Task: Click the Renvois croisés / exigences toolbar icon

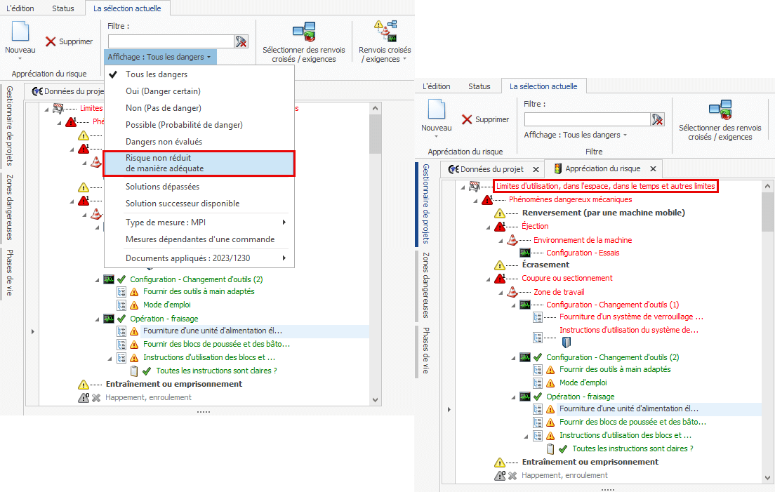Action: pyautogui.click(x=384, y=32)
